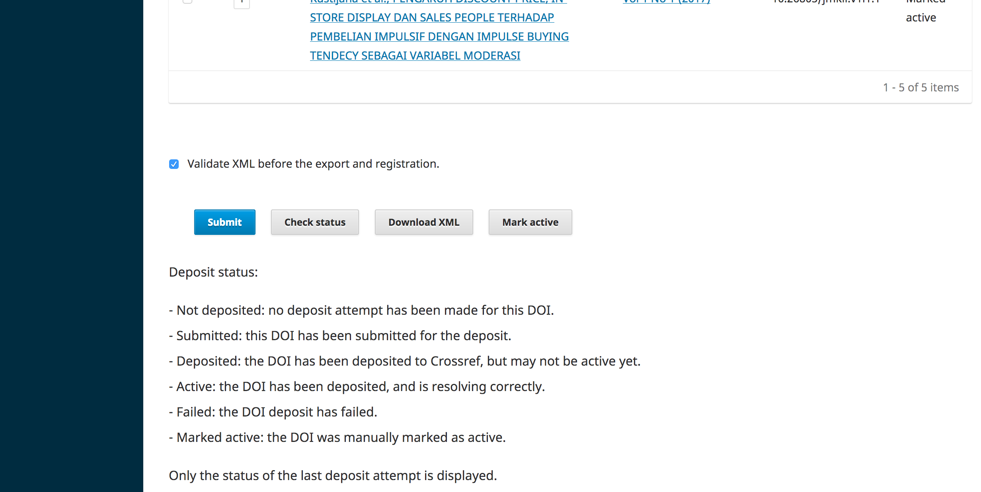Tick the partially visible article row checkbox
Viewport: 981px width, 492px height.
point(187,2)
